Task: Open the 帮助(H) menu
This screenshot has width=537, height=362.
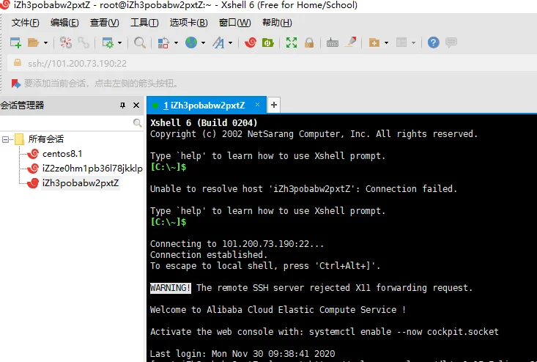Action: (277, 23)
